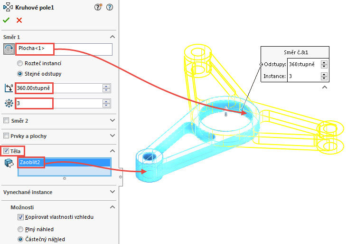Select the Stejné odstupy radio button
Viewport: 356px width, 244px height.
tap(20, 74)
